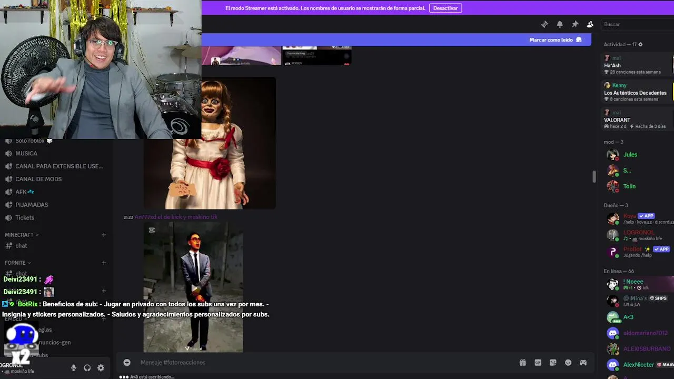Open the mod — 3 role header
674x379 pixels.
point(613,142)
